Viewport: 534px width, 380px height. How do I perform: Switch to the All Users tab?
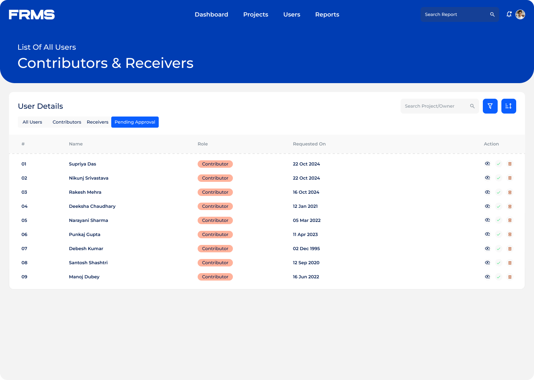(x=32, y=122)
